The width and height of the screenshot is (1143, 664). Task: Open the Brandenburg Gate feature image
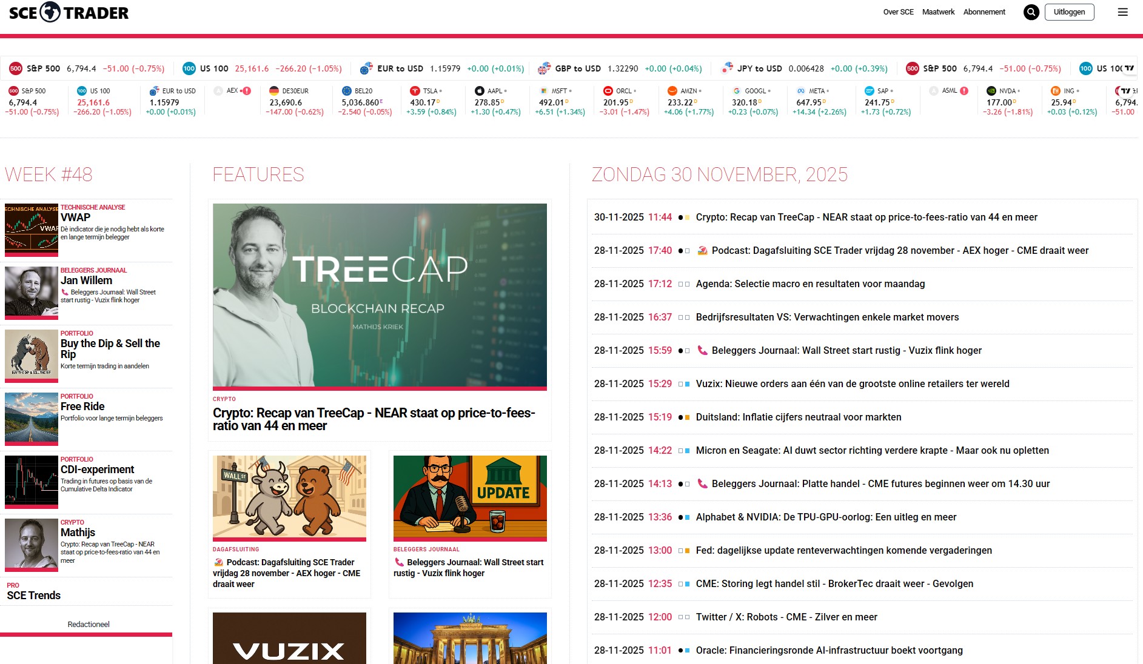pos(470,638)
